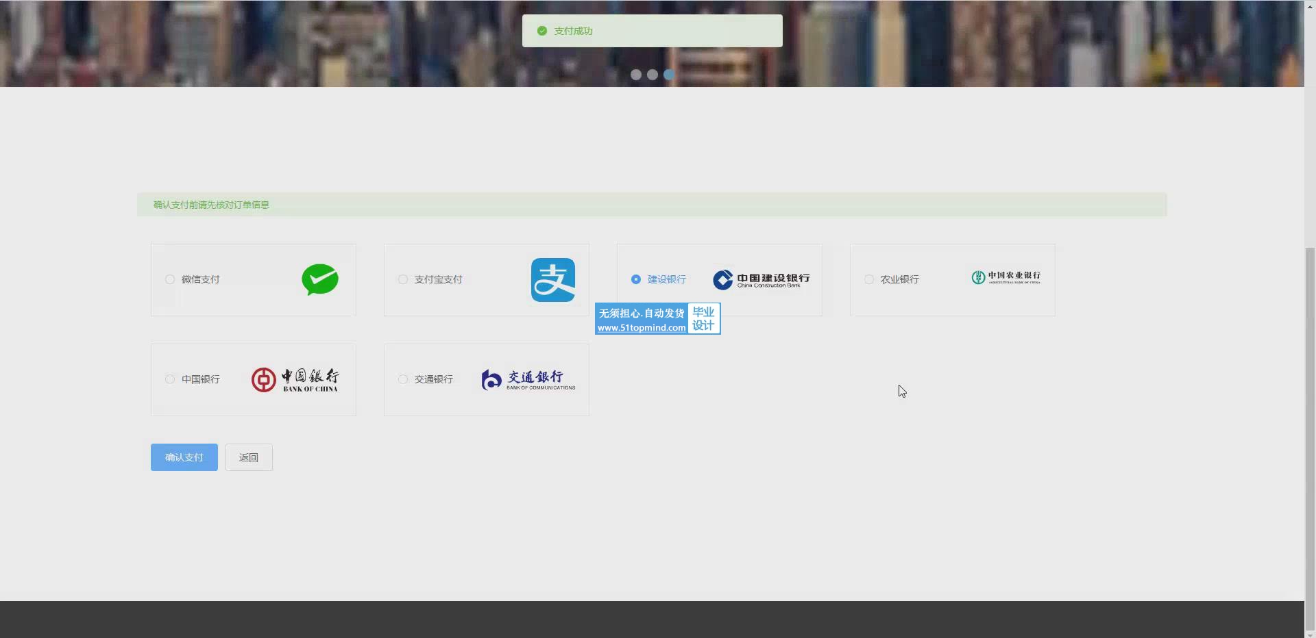Select the 交通银行 radio button
The width and height of the screenshot is (1316, 638).
point(403,379)
